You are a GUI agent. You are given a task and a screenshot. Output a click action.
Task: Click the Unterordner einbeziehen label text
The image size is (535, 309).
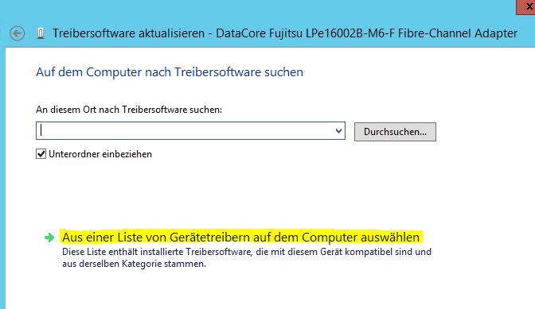pyautogui.click(x=100, y=154)
